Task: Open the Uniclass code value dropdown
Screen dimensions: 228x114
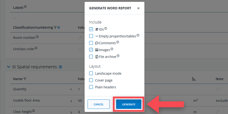Action: click(x=80, y=49)
